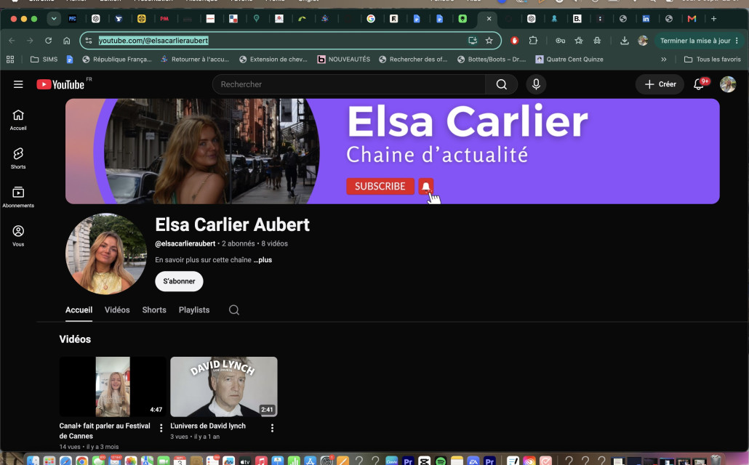The width and height of the screenshot is (749, 465).
Task: Bookmark page with the star icon
Action: tap(489, 41)
